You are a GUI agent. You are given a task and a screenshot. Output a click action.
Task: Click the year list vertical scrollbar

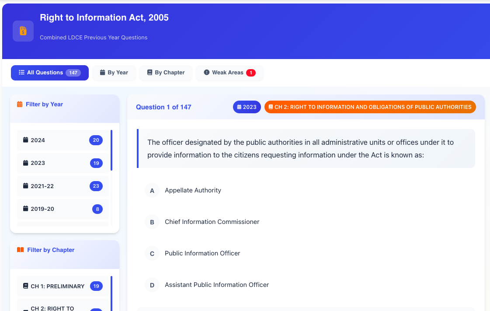click(111, 150)
